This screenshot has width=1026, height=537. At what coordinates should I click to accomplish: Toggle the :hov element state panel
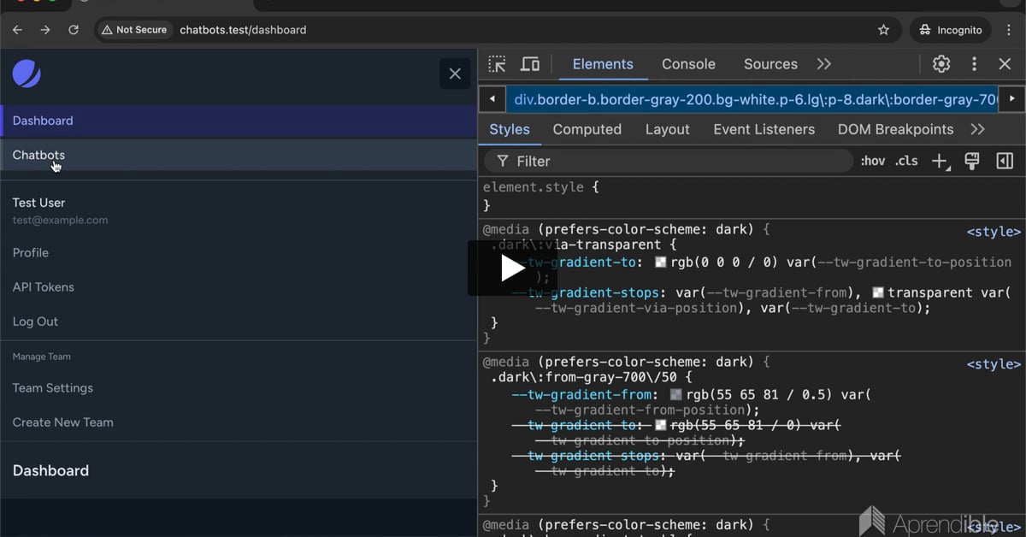coord(873,161)
